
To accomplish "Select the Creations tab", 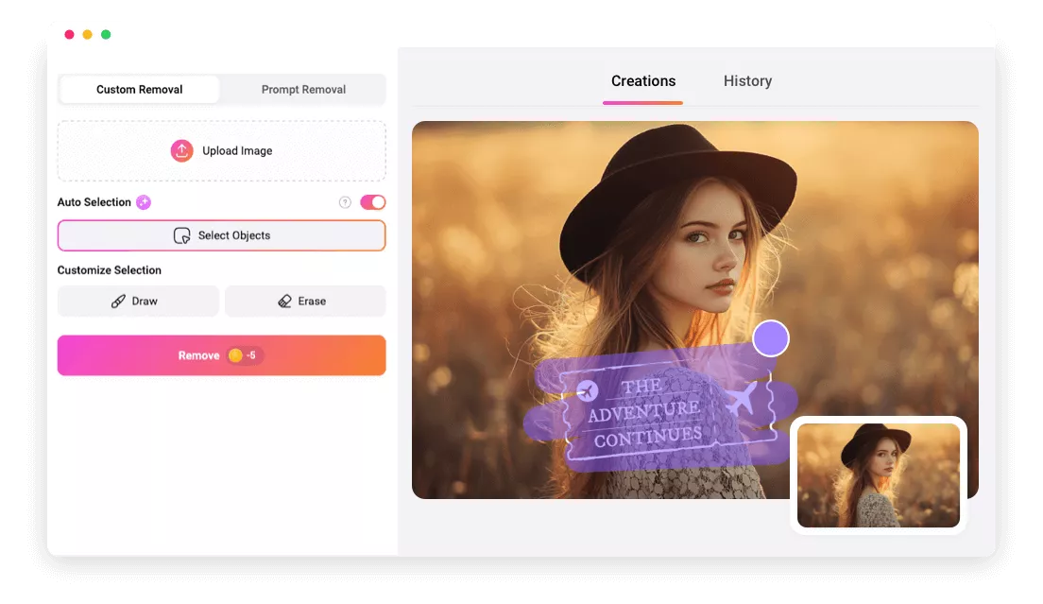I will click(x=643, y=80).
